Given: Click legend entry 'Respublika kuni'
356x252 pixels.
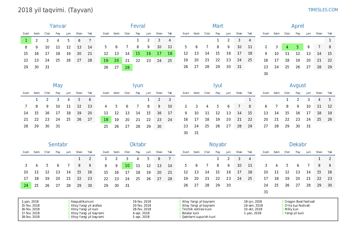Looking at the screenshot, I should point(82,201).
